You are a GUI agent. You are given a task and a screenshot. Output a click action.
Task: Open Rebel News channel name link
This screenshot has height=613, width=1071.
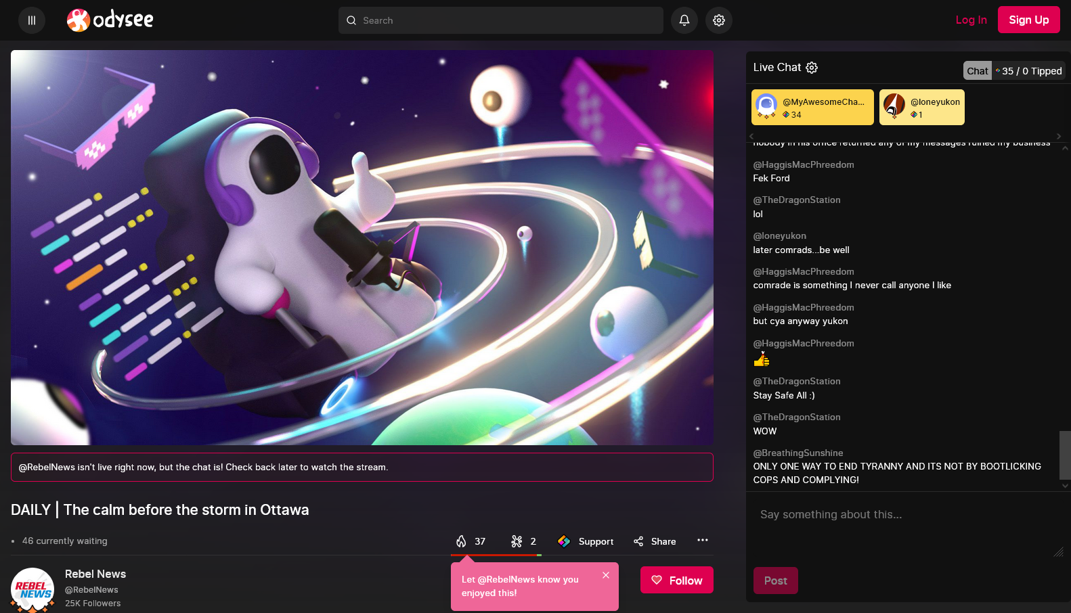pyautogui.click(x=95, y=574)
